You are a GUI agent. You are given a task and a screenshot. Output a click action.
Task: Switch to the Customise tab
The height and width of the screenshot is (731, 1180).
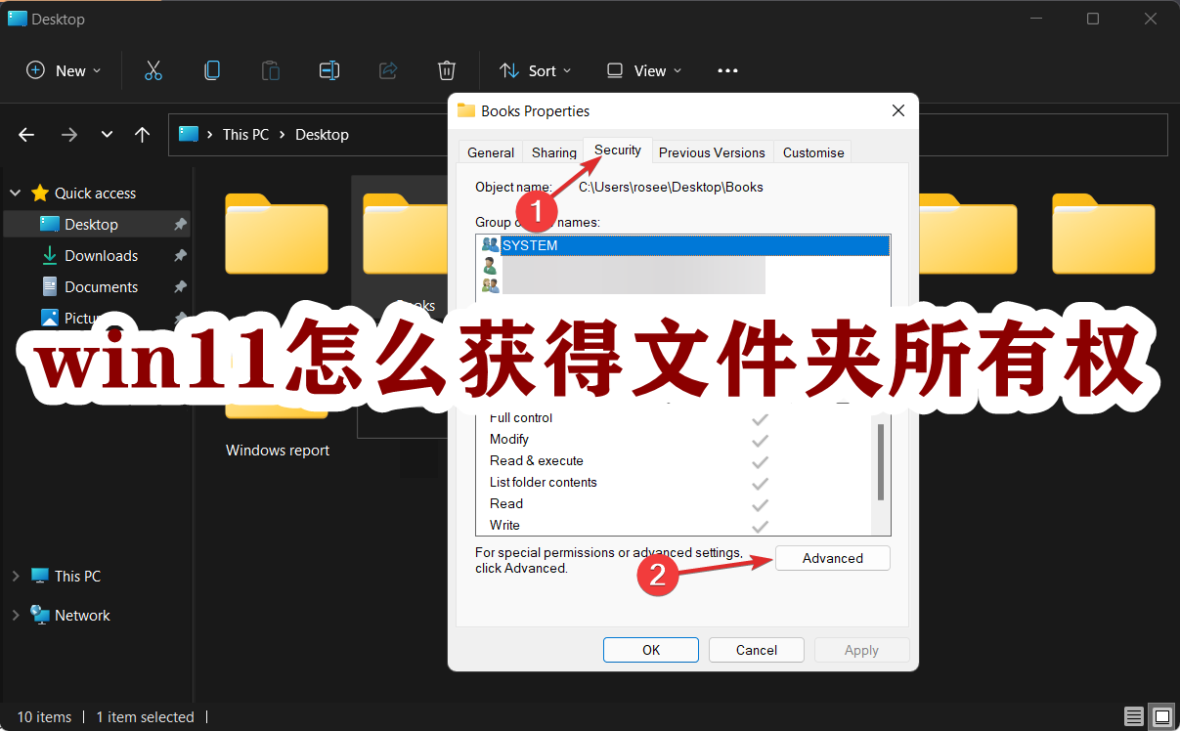tap(813, 152)
